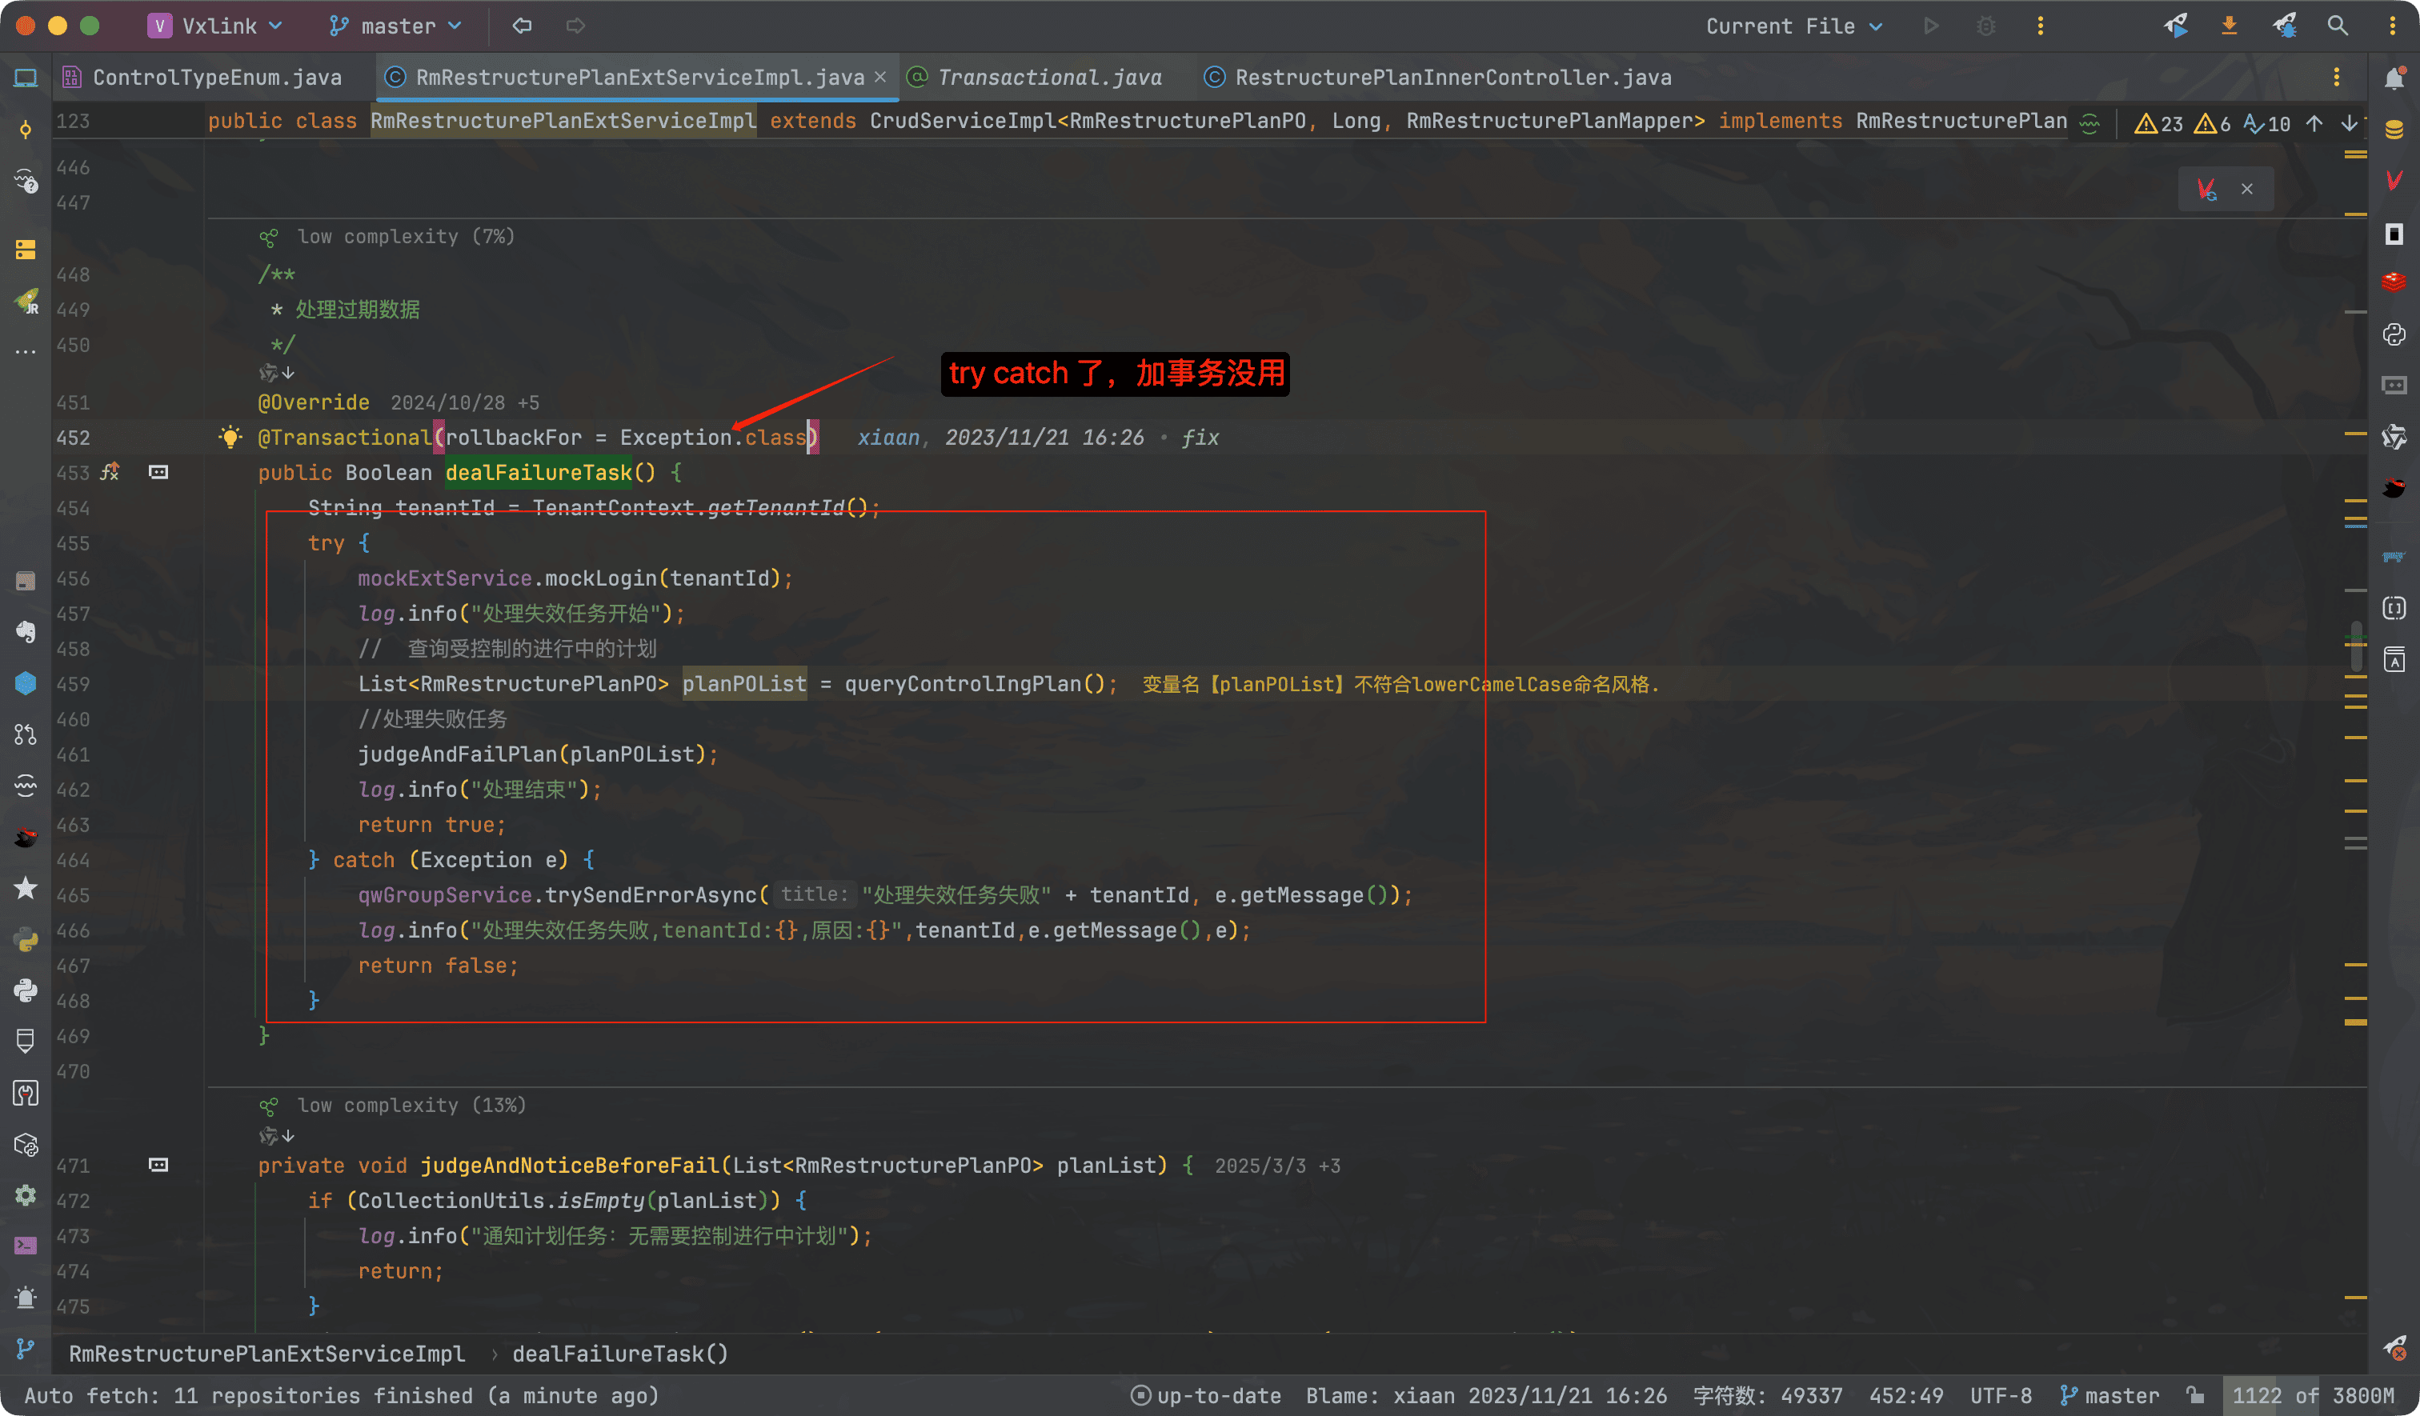Close the floating V refresh toolbar
The height and width of the screenshot is (1416, 2420).
point(2247,189)
